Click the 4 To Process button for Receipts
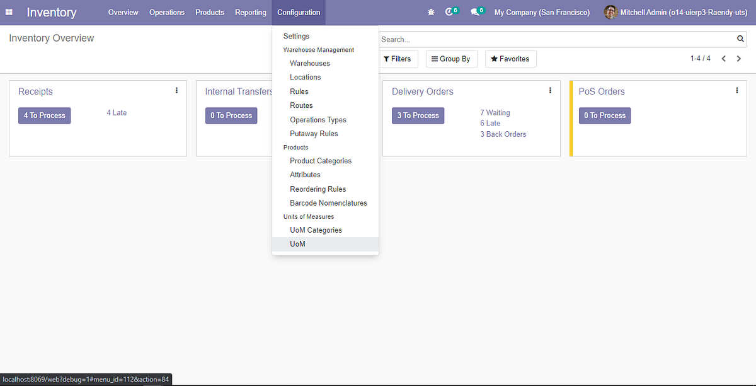Viewport: 756px width, 386px height. point(44,115)
